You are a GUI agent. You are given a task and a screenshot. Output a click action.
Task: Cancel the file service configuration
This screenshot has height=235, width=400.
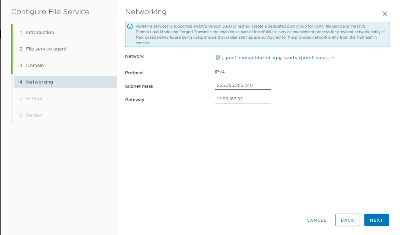click(316, 220)
